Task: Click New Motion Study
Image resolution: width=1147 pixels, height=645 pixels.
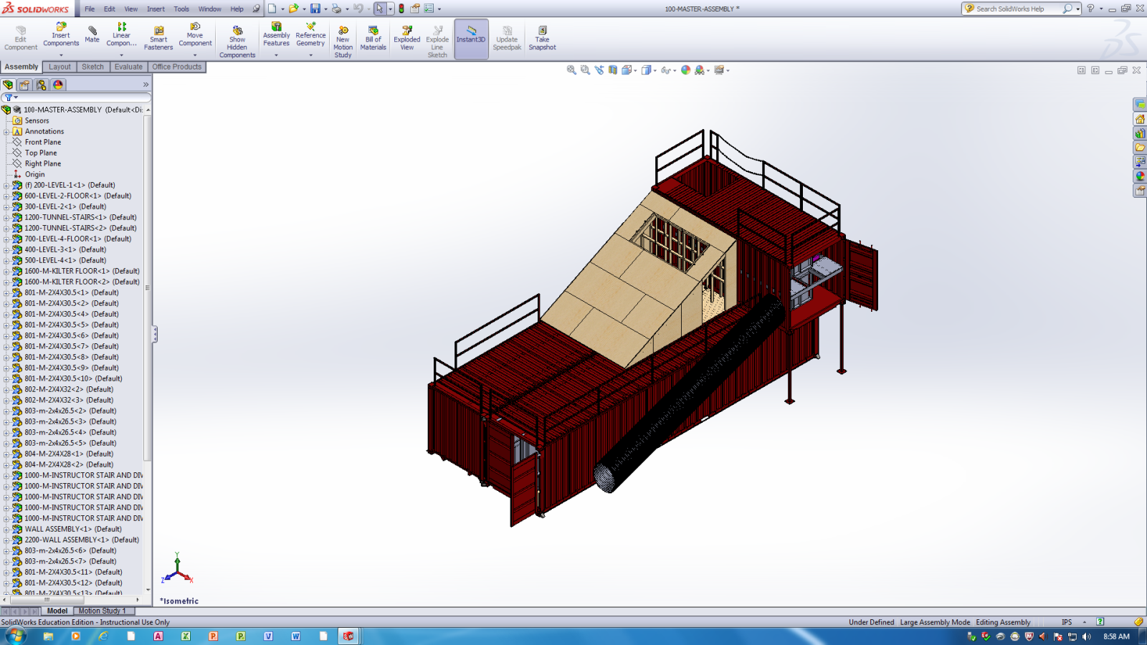Action: 343,42
